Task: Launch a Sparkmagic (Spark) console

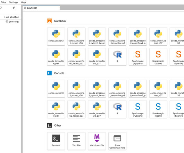Action: point(158,109)
